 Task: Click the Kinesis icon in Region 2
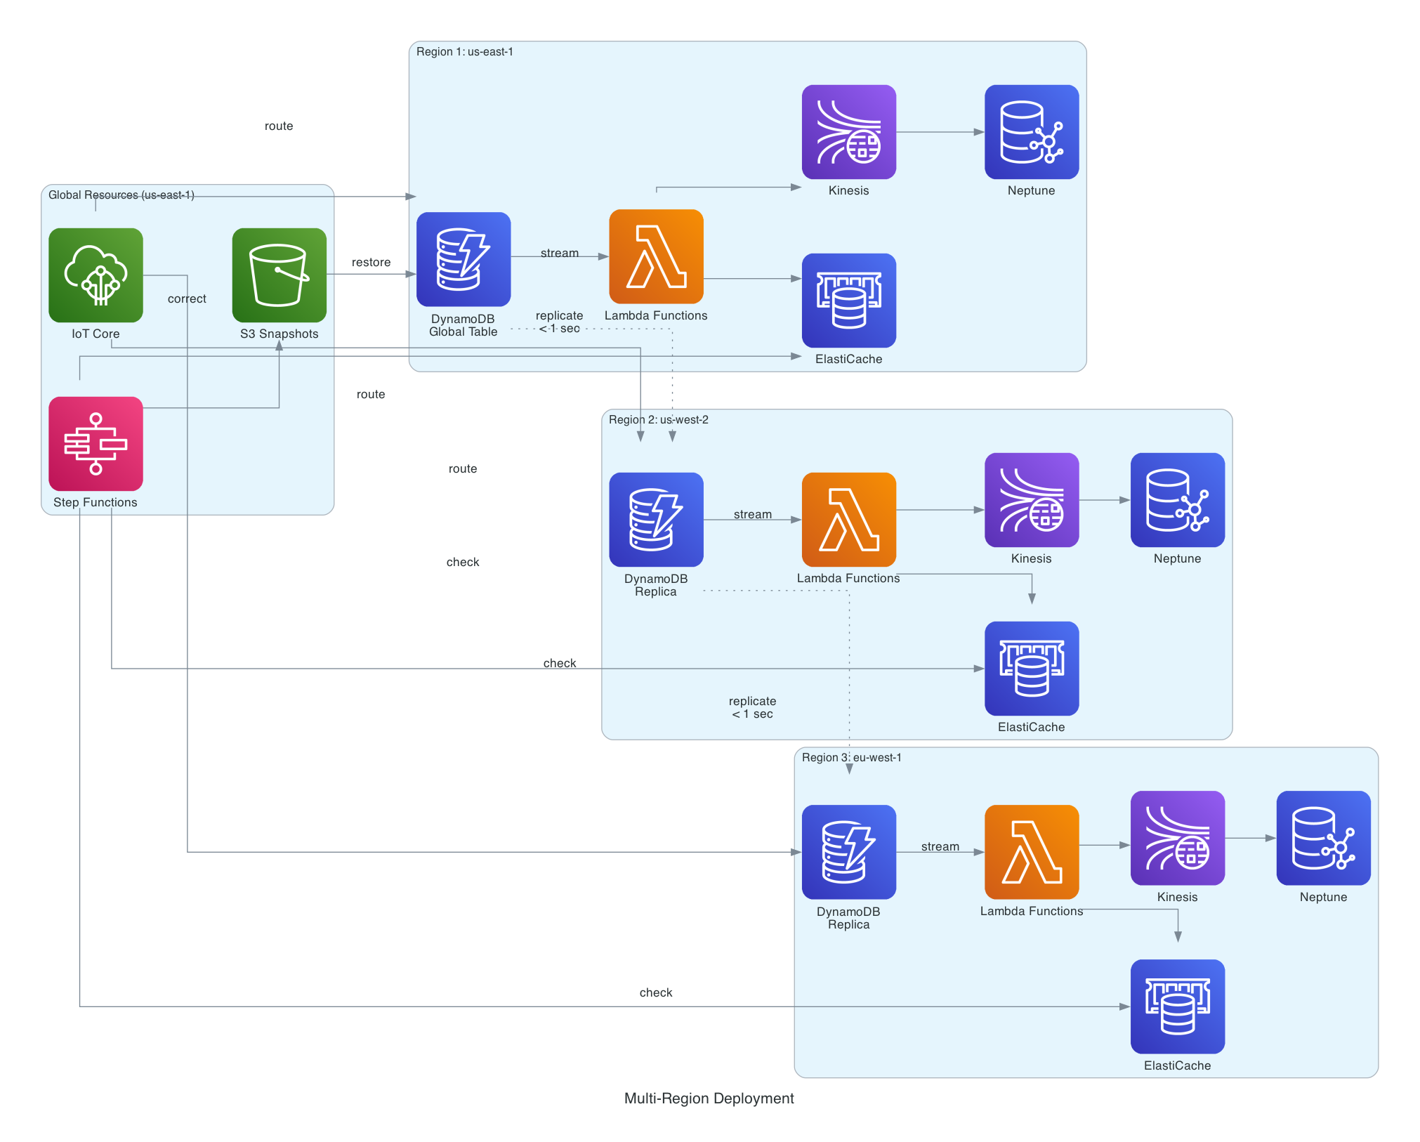tap(1031, 499)
